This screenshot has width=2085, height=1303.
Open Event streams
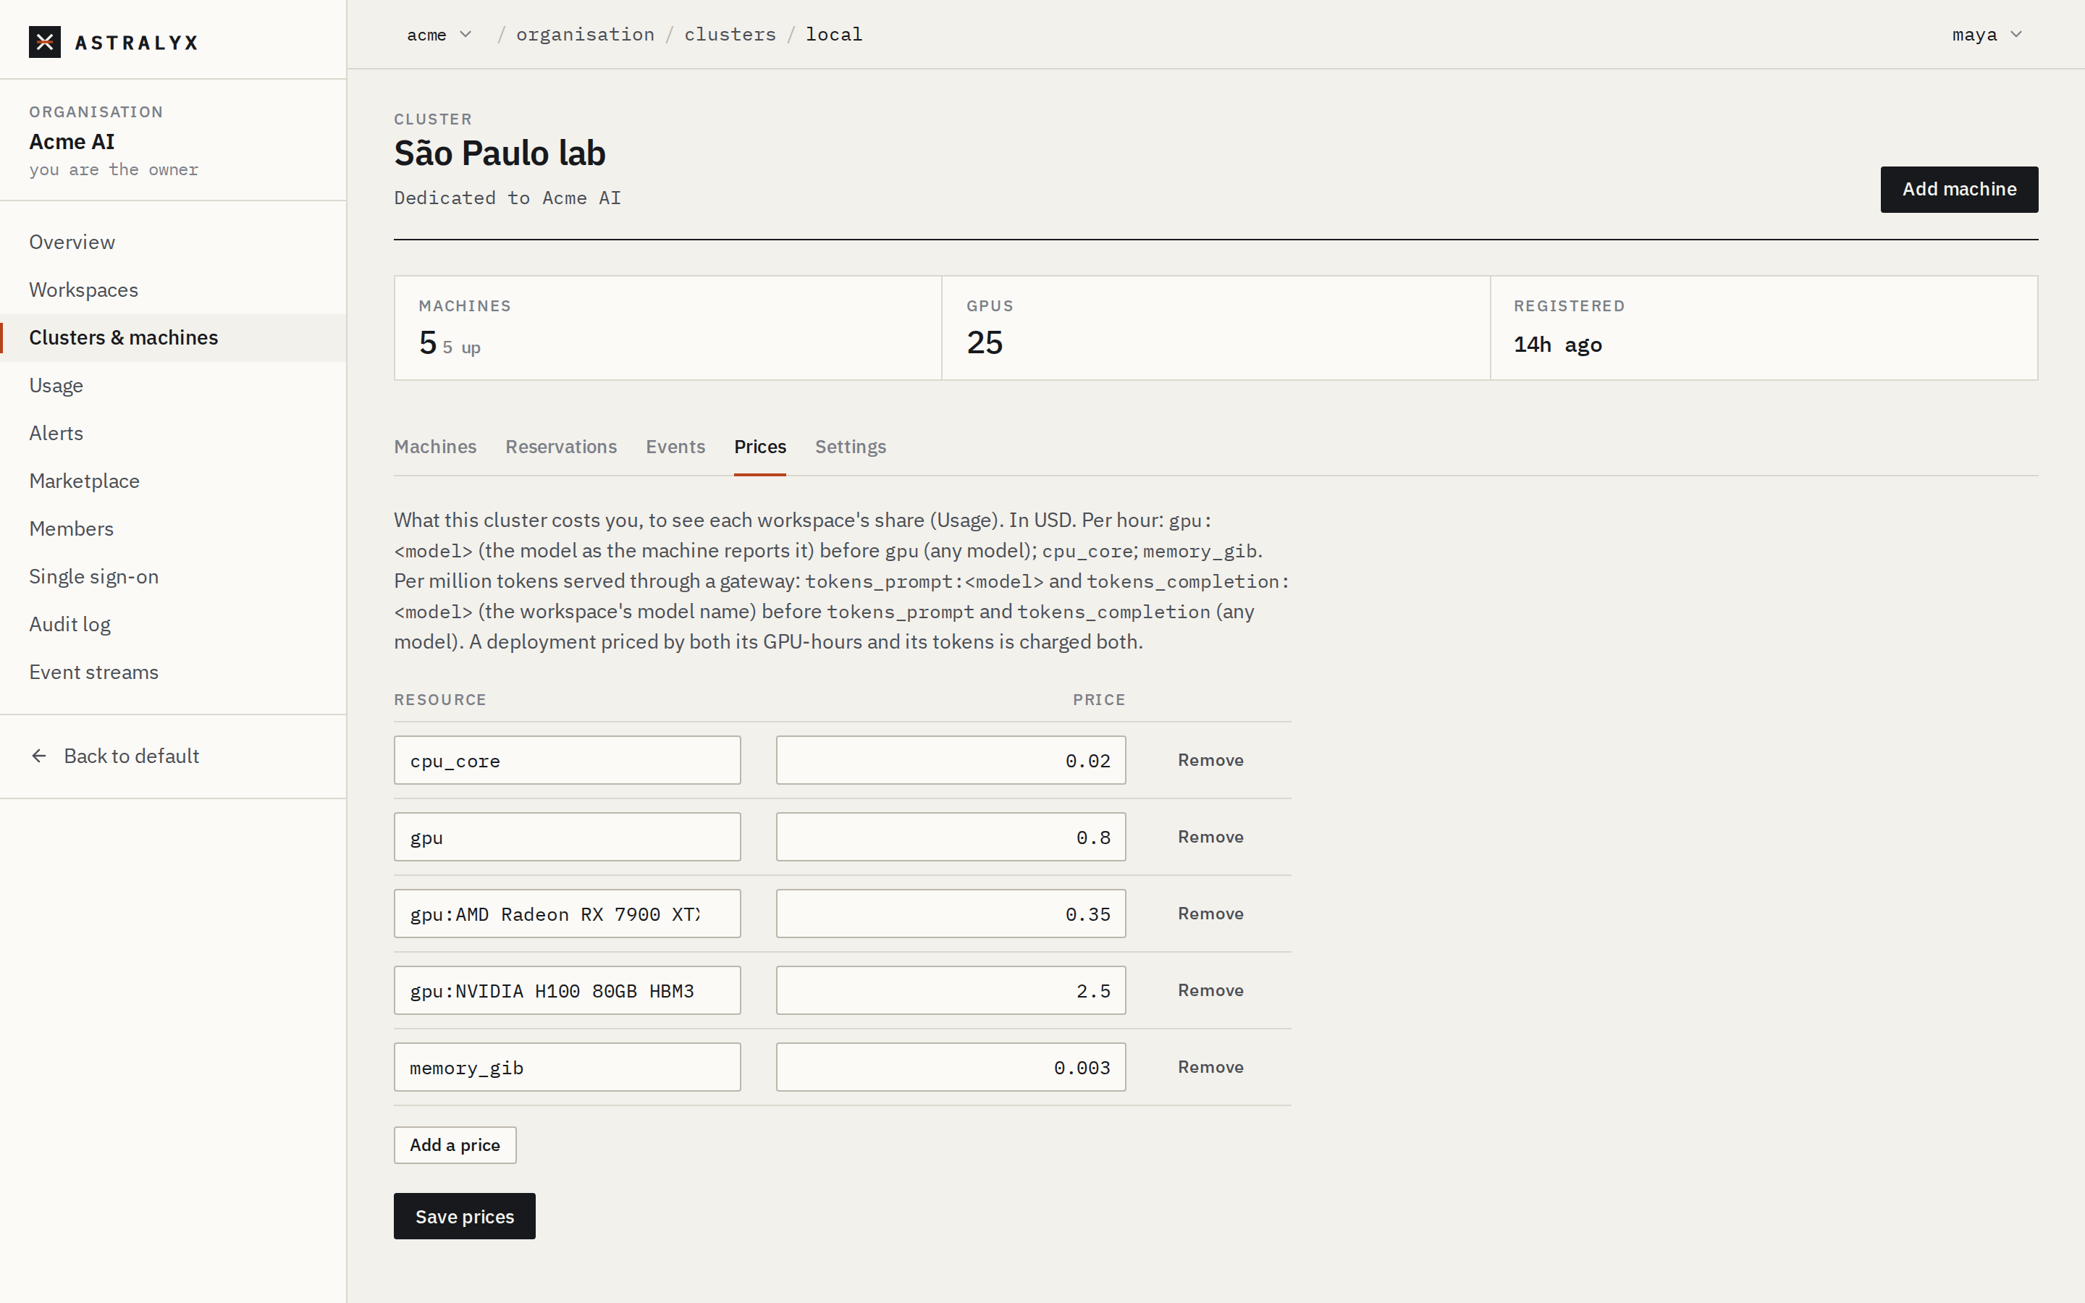[173, 672]
